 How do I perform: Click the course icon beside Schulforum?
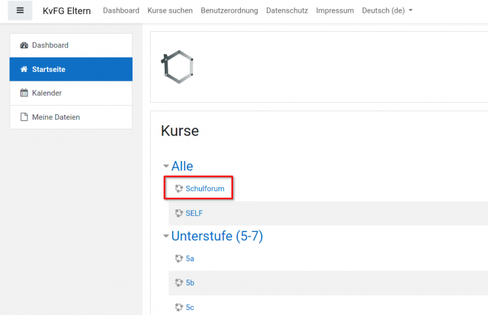[179, 189]
